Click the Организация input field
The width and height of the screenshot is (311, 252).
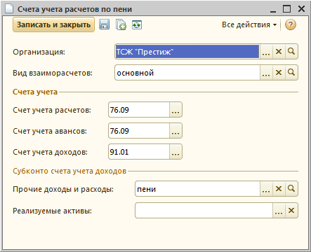[187, 52]
